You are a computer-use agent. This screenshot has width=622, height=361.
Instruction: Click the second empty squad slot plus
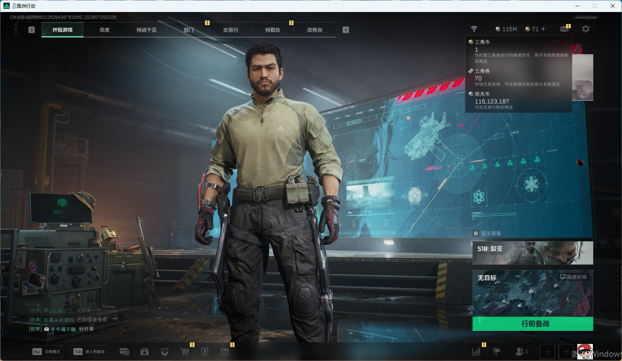pyautogui.click(x=566, y=352)
